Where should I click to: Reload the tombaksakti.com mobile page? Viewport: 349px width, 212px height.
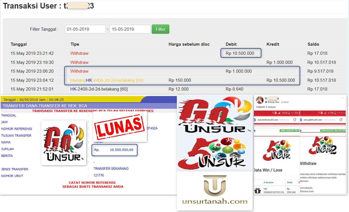(x=295, y=120)
